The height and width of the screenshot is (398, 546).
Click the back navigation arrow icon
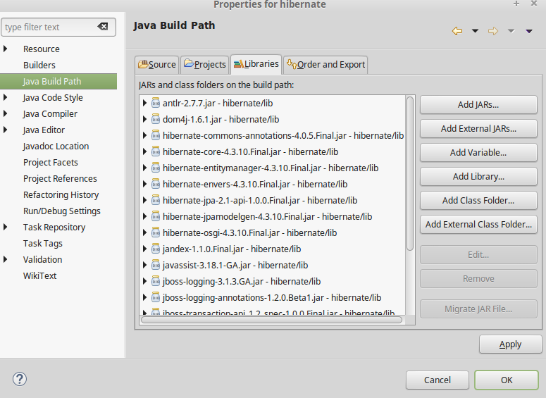[x=457, y=31]
